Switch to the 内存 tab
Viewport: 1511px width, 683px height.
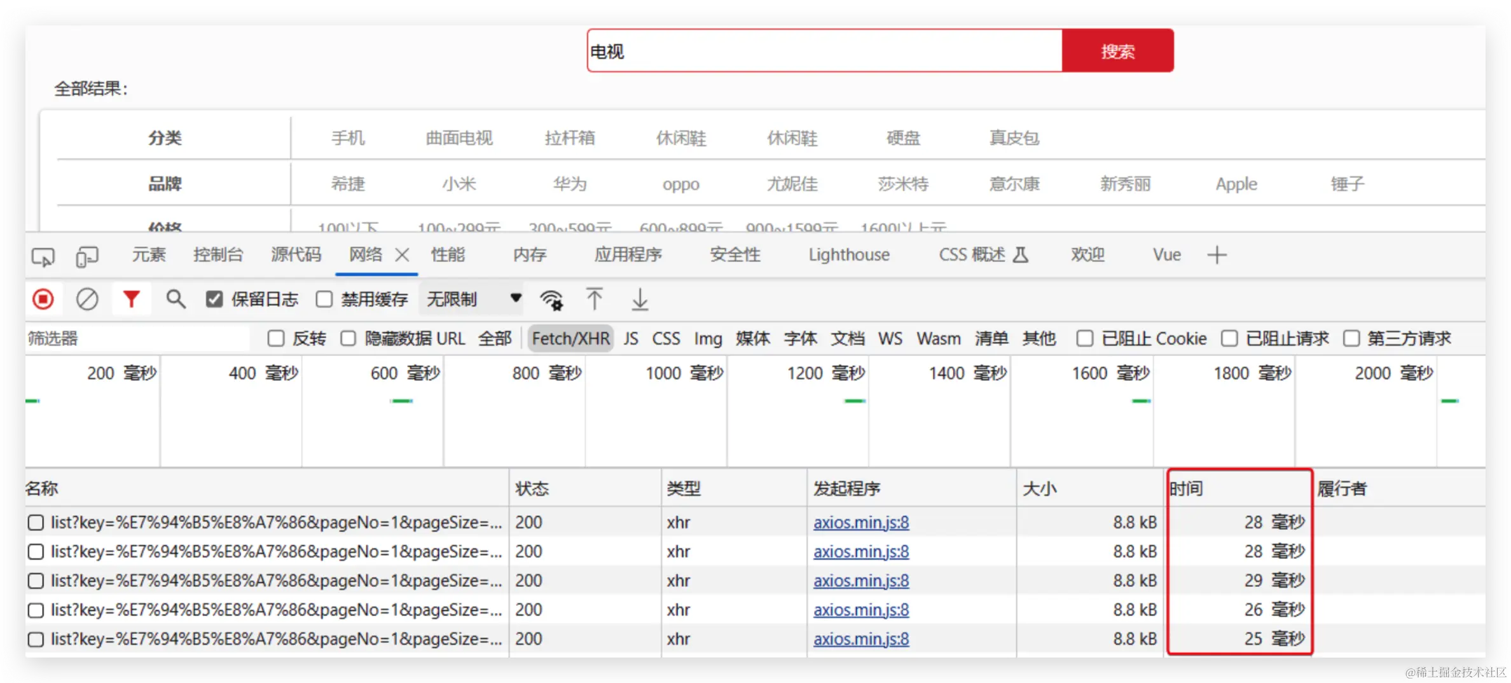(x=530, y=255)
